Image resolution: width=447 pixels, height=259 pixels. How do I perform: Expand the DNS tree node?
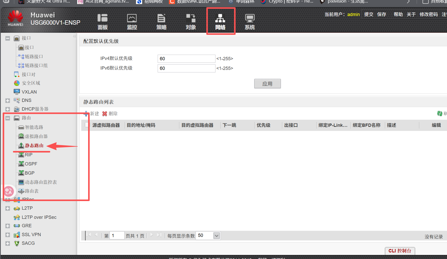tap(8, 101)
